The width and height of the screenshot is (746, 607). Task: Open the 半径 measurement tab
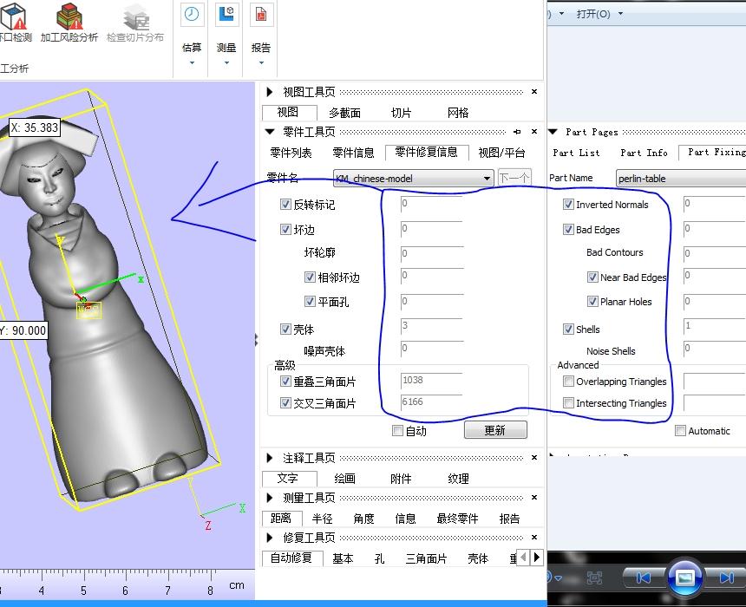coord(322,519)
